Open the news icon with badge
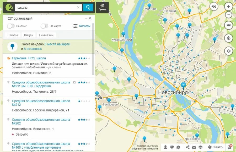This screenshot has width=236, height=152. click(x=230, y=147)
